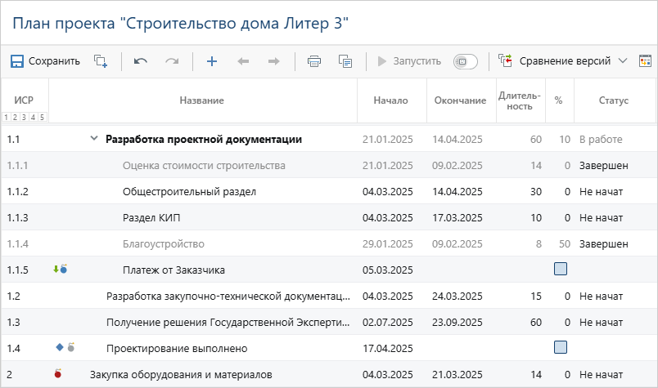Click the copy-with-plus icon next to Сохранить
This screenshot has height=388, width=658.
point(101,61)
